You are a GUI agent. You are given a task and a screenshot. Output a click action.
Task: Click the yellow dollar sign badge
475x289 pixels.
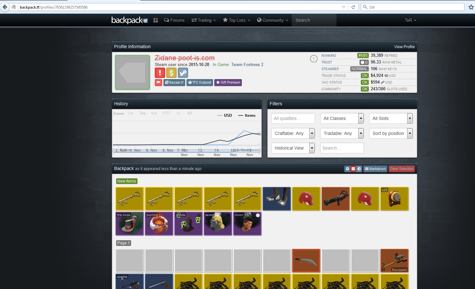[171, 73]
